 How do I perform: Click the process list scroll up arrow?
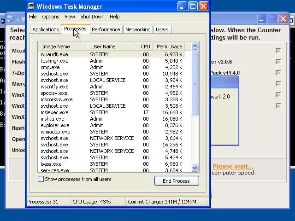pyautogui.click(x=195, y=46)
